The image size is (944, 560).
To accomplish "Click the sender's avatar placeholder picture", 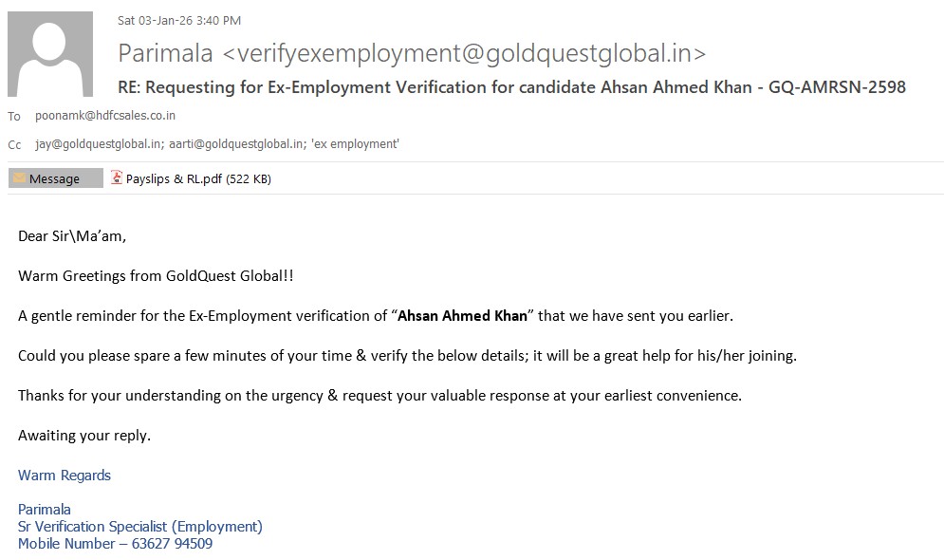I will point(50,54).
